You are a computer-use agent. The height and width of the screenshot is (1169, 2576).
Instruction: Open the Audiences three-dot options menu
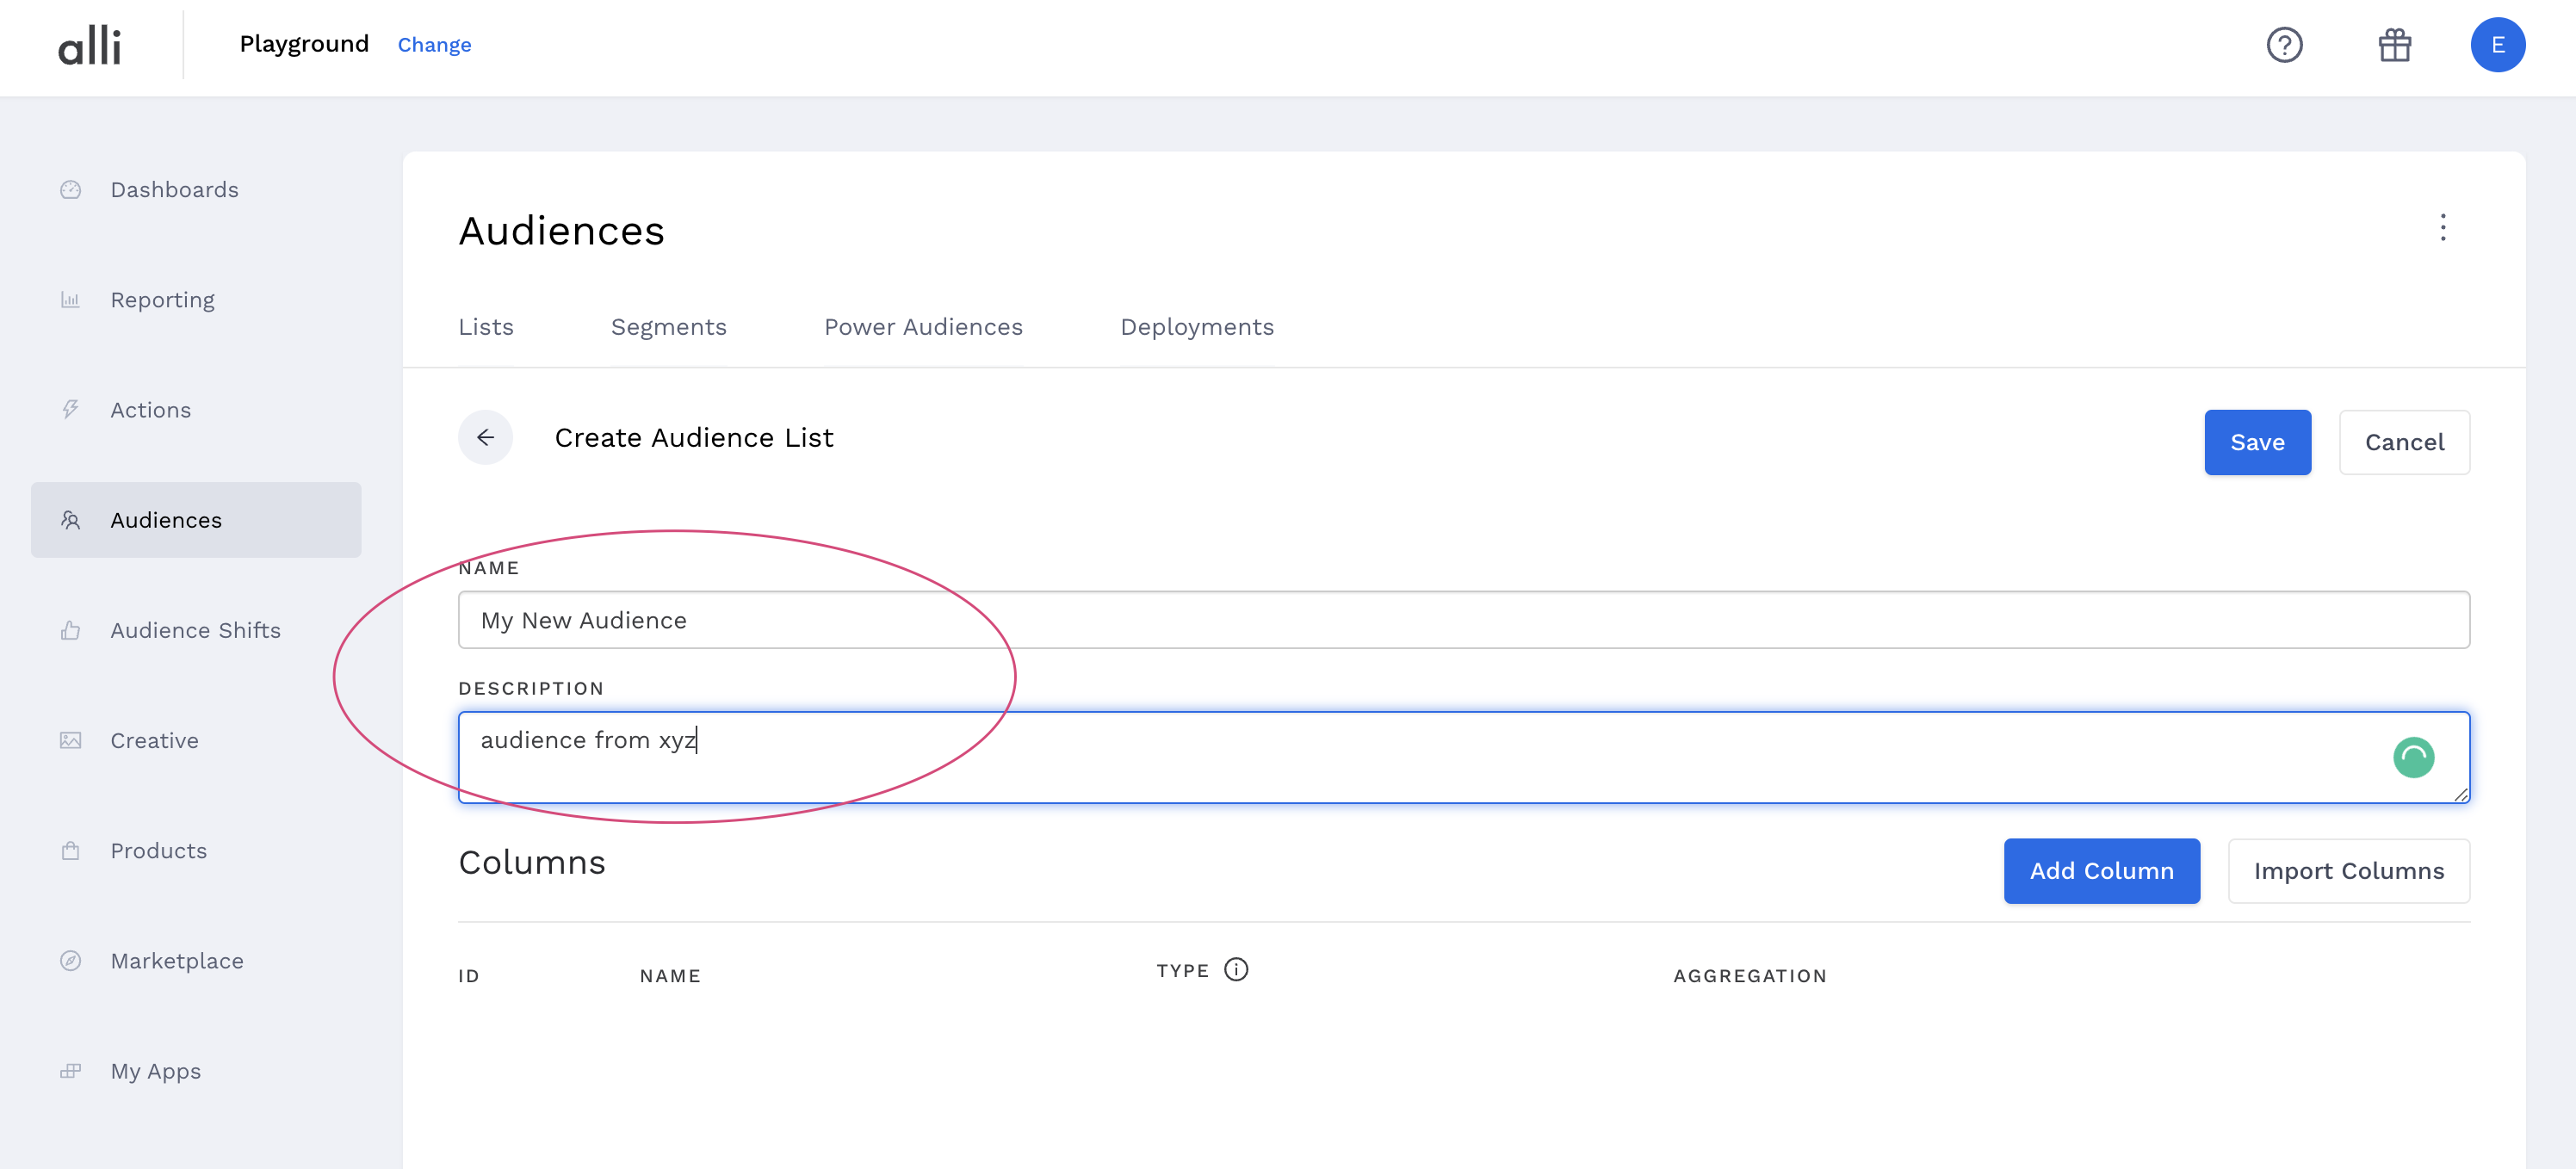(x=2442, y=228)
